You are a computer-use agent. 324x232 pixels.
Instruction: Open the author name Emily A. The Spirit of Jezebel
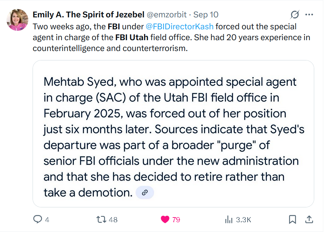(x=88, y=15)
